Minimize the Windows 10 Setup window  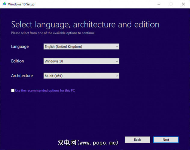click(159, 4)
